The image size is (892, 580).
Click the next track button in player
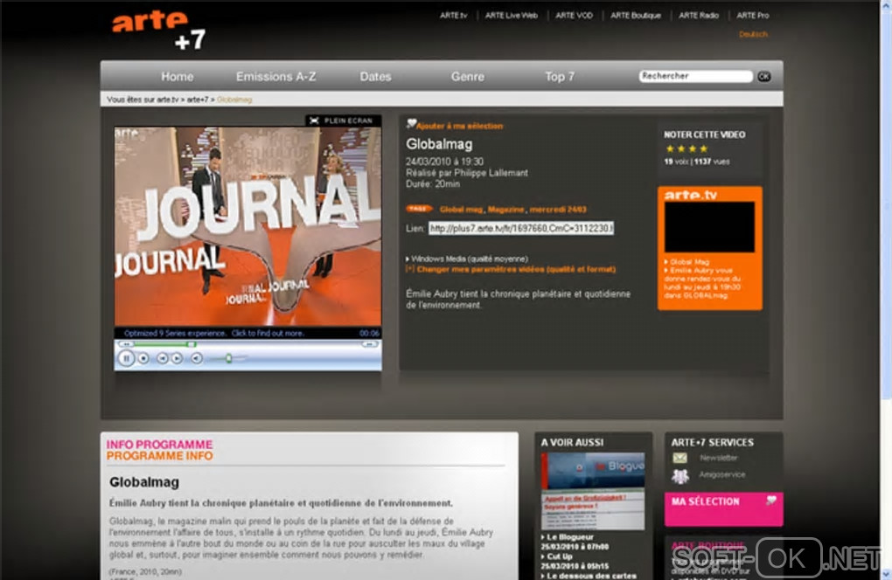[x=177, y=358]
